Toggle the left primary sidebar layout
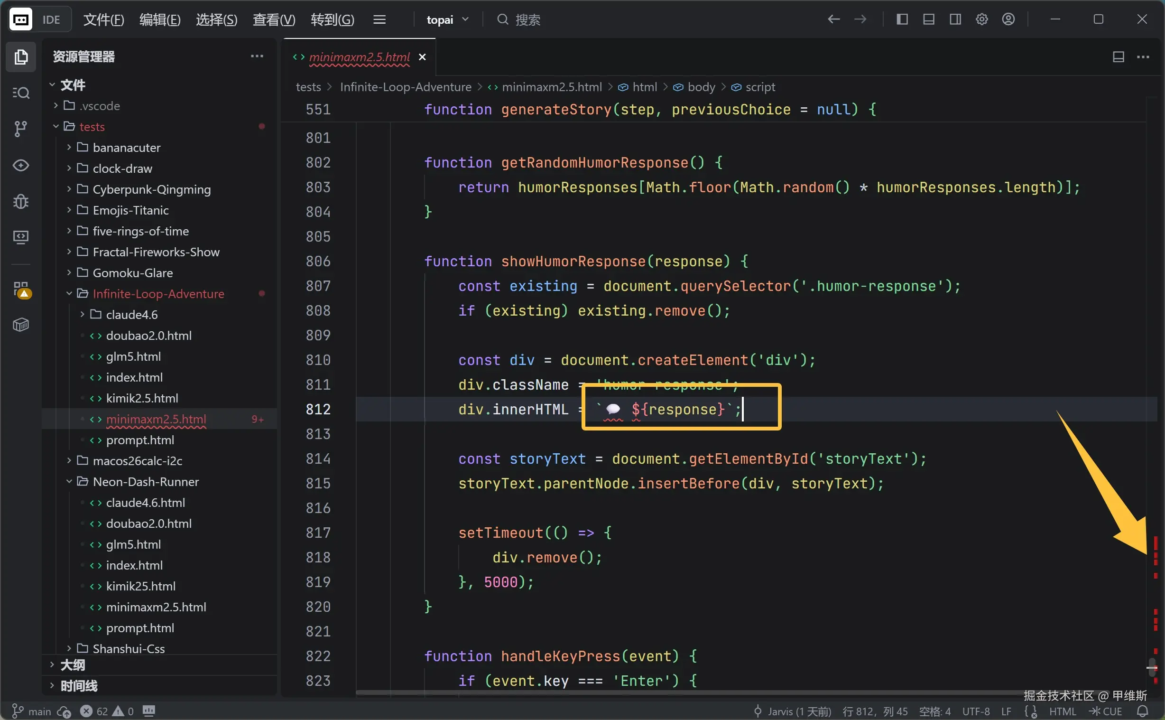This screenshot has width=1165, height=720. 902,19
